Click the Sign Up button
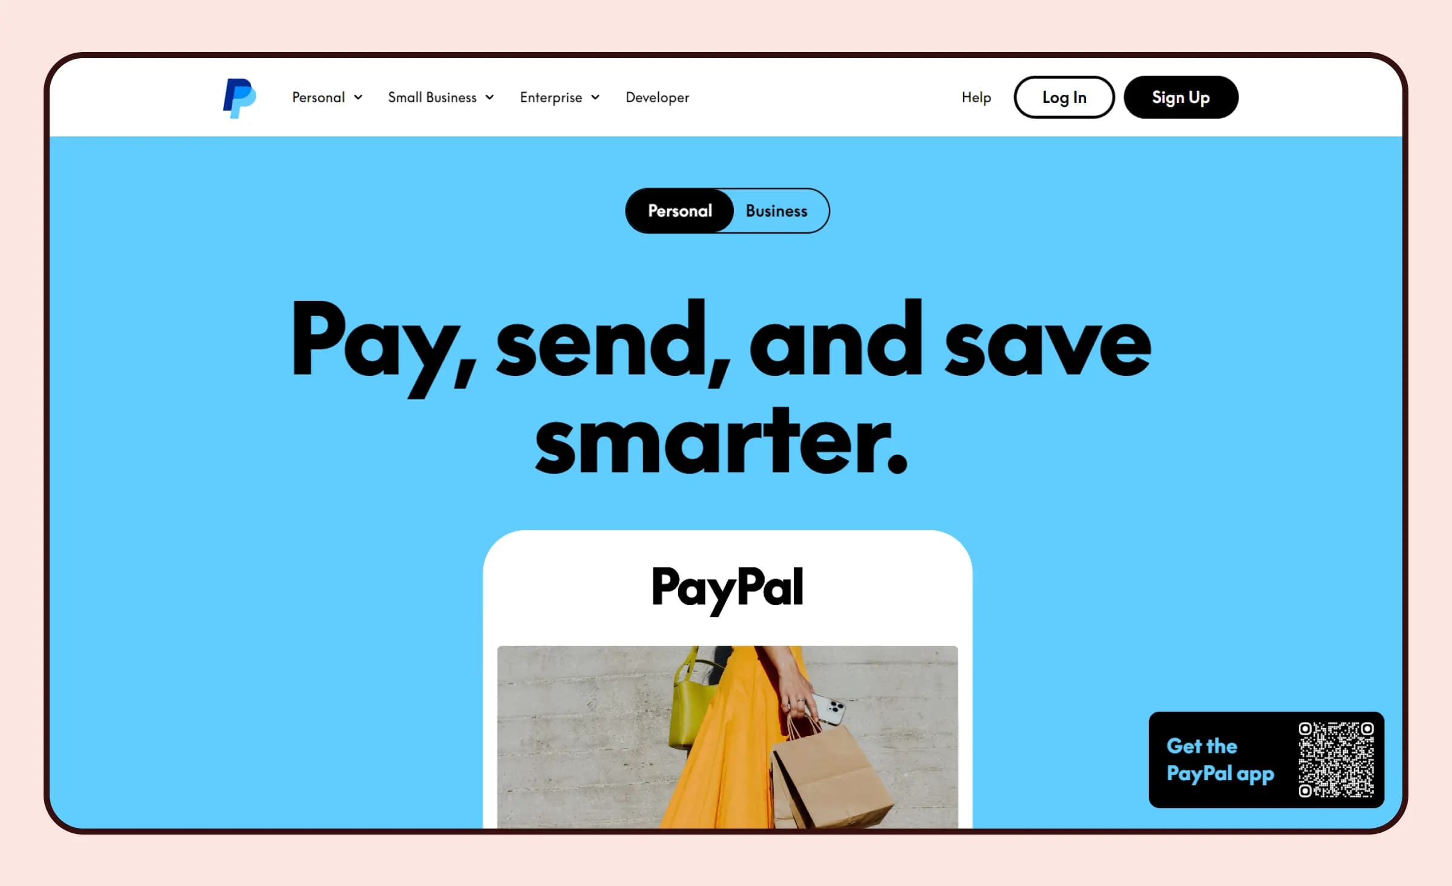The height and width of the screenshot is (886, 1452). (x=1180, y=96)
